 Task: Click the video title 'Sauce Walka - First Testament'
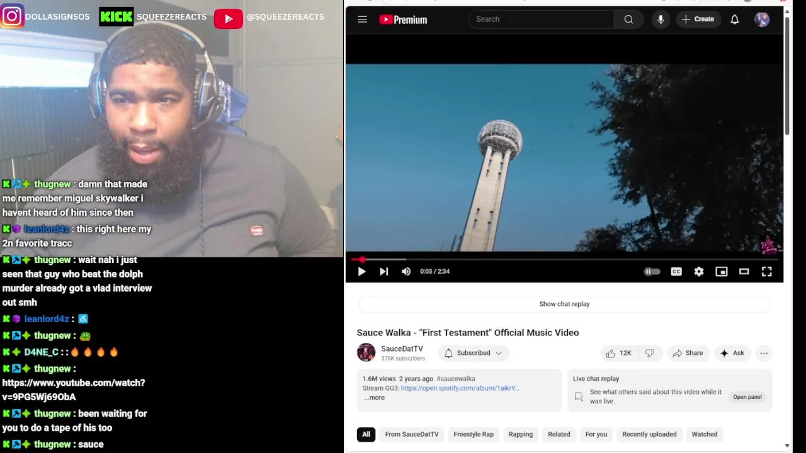tap(468, 332)
